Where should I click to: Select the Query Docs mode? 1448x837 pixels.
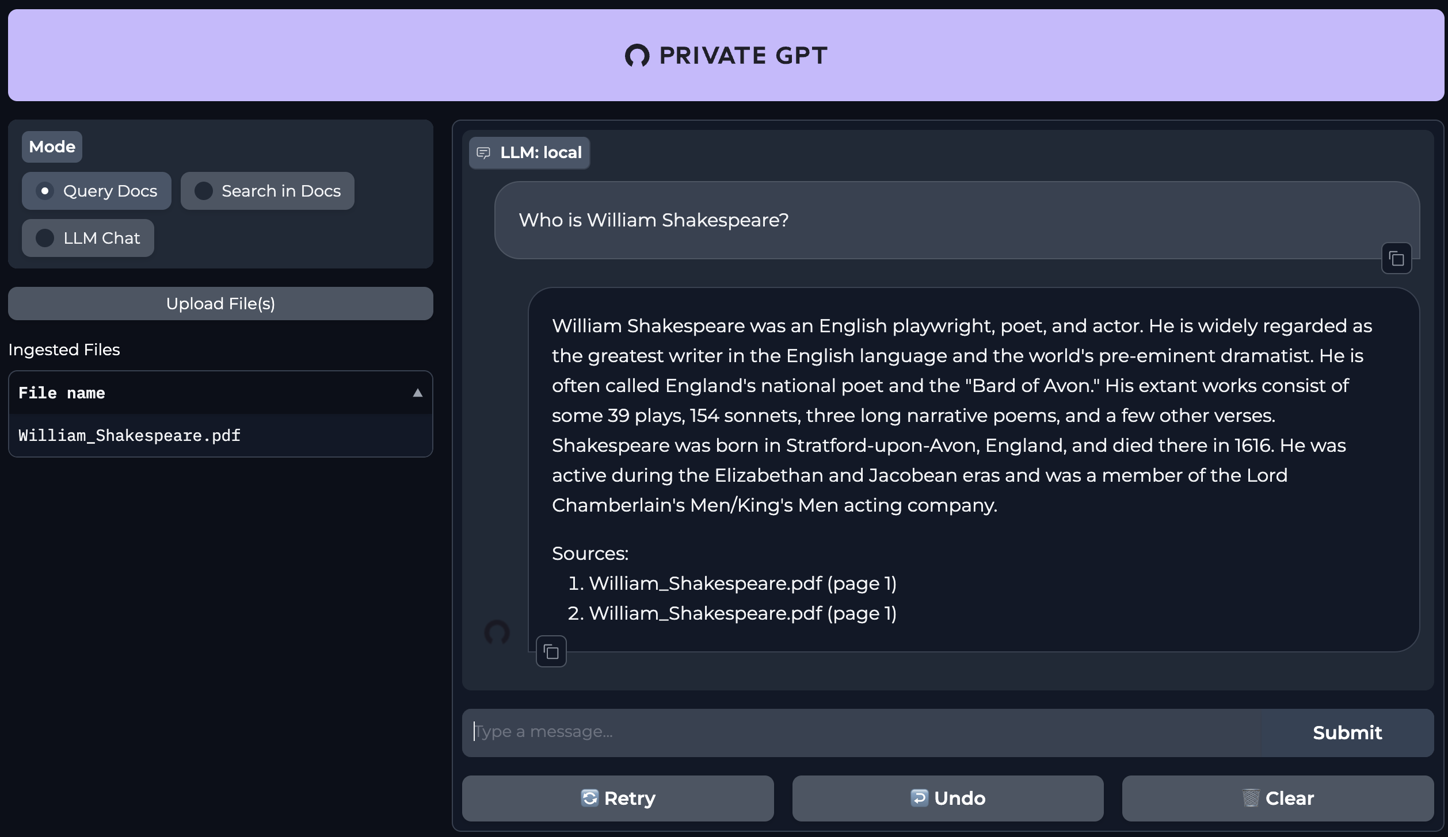97,191
